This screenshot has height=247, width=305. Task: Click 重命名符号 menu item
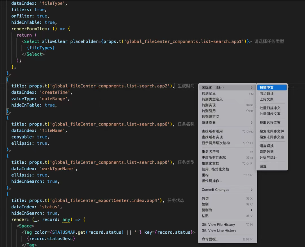tap(227, 152)
